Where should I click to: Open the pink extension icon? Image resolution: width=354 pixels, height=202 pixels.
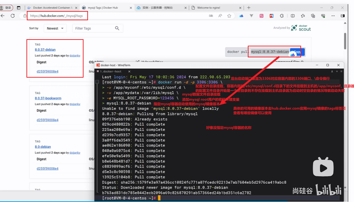tap(261, 16)
